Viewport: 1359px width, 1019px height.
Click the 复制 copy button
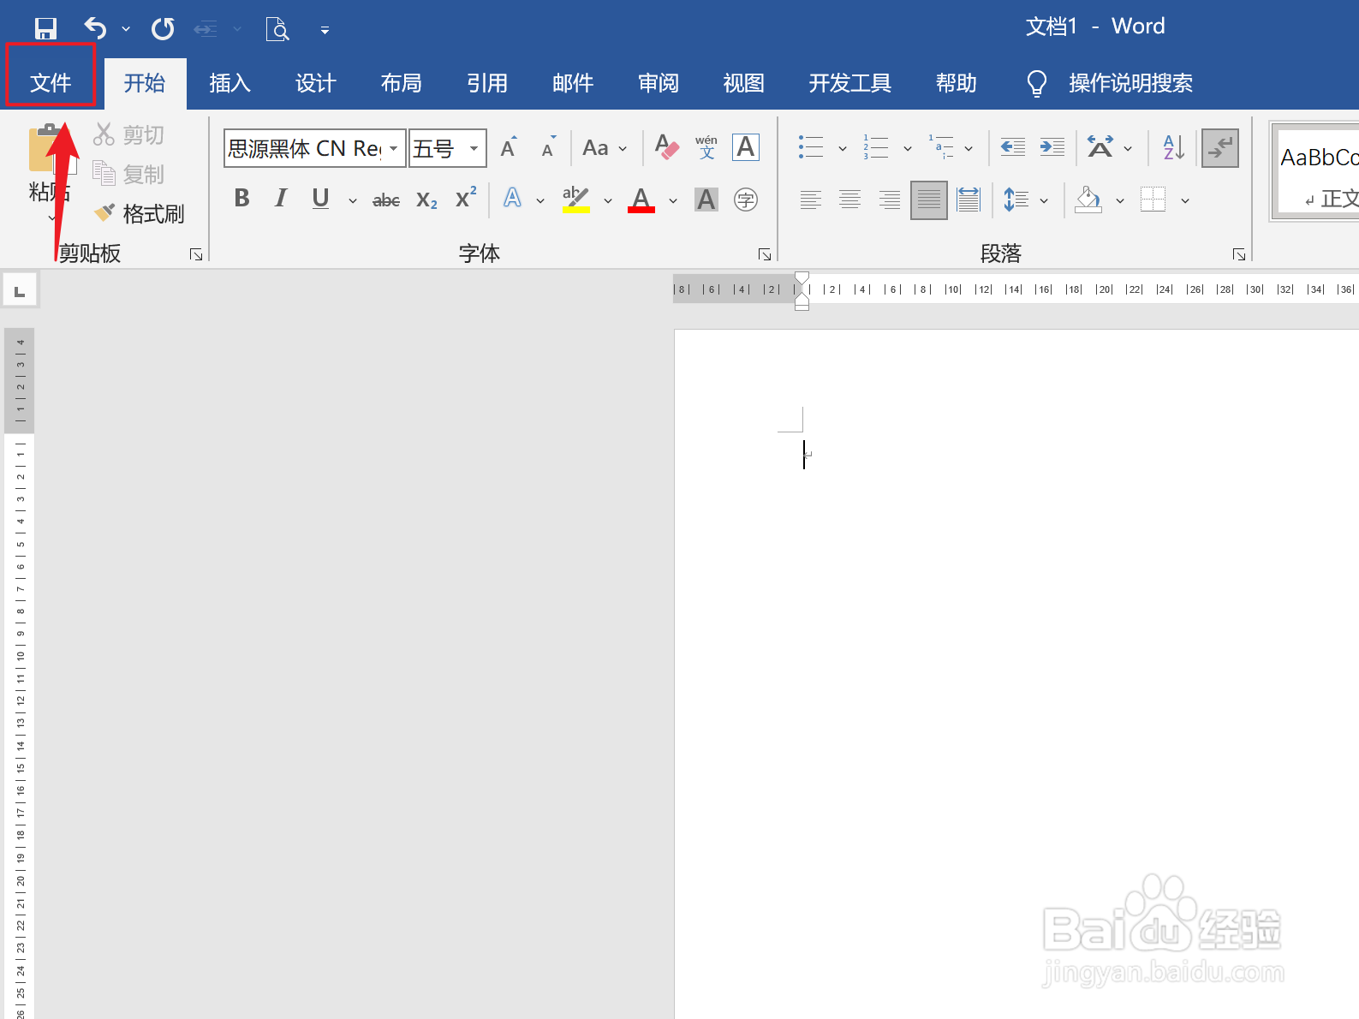tap(128, 174)
